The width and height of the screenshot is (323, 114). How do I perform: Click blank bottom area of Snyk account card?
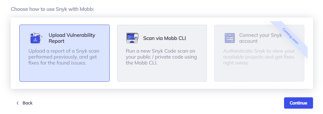click(259, 74)
